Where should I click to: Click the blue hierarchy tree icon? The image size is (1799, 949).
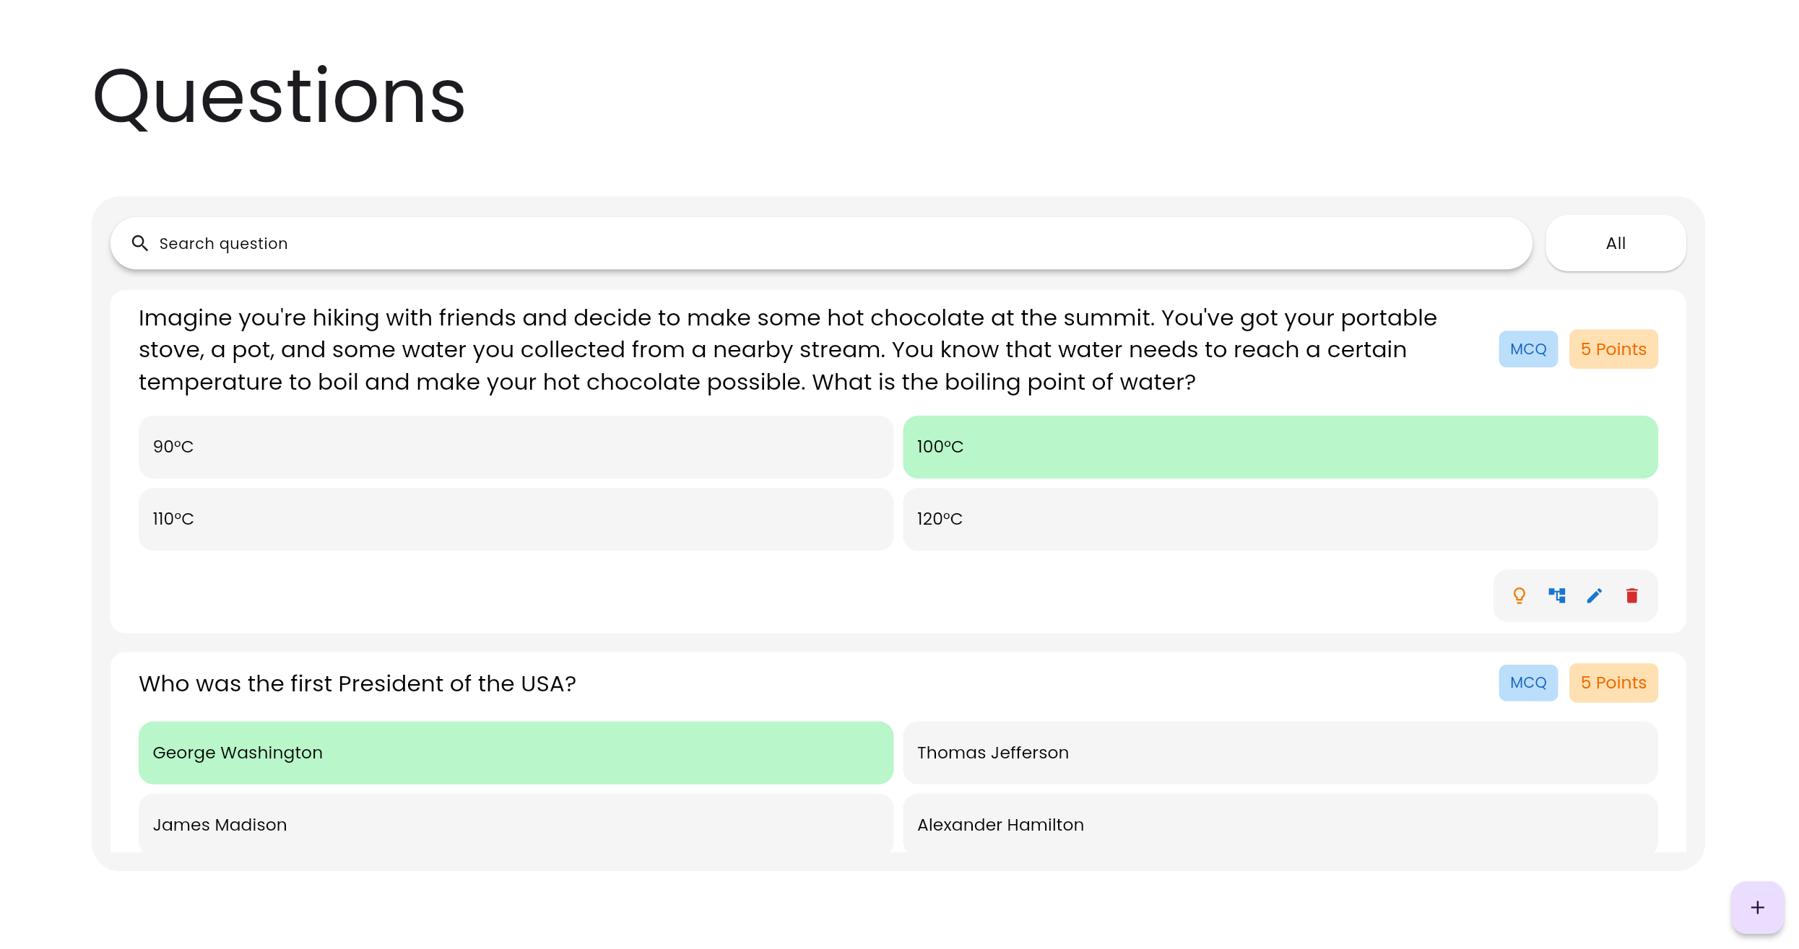(1556, 595)
